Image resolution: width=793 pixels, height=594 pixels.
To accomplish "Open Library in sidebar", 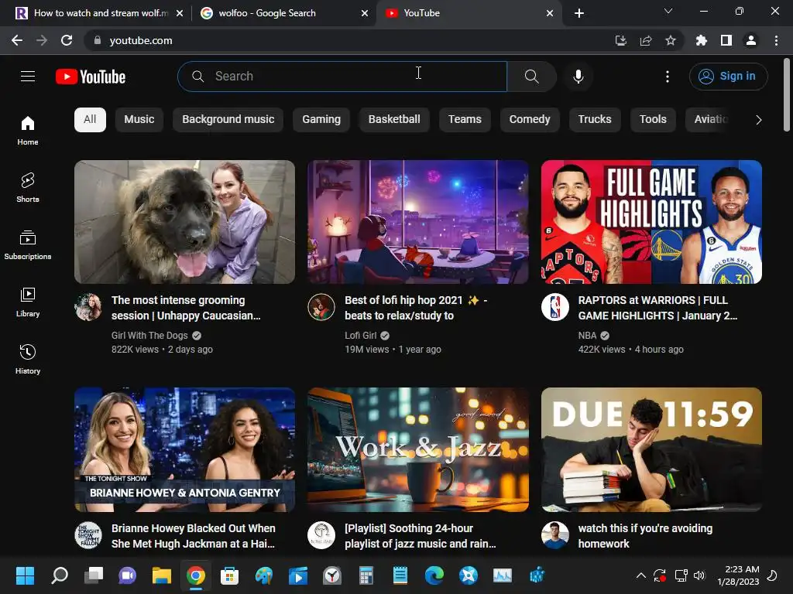I will 28,302.
